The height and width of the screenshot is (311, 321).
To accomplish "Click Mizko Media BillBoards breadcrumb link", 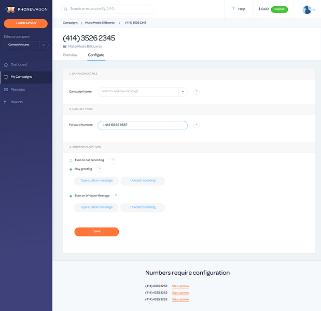I will (100, 23).
